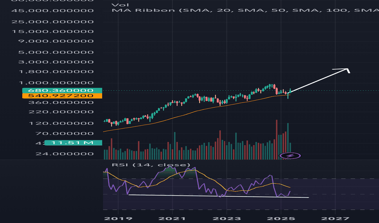Click the 120.000000 price scale value
Screen dimensions: 379x223
pos(61,123)
